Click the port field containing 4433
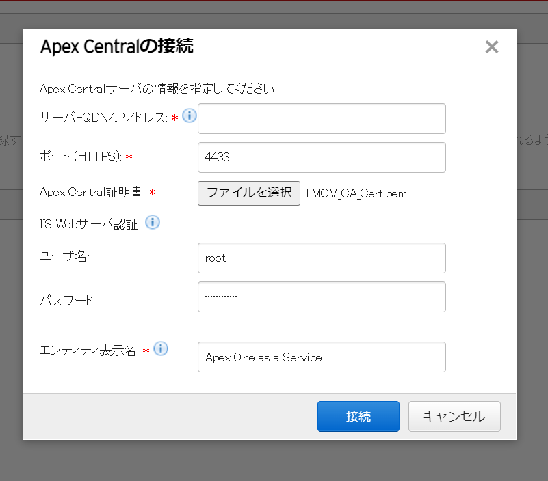Image resolution: width=548 pixels, height=481 pixels. pyautogui.click(x=322, y=157)
